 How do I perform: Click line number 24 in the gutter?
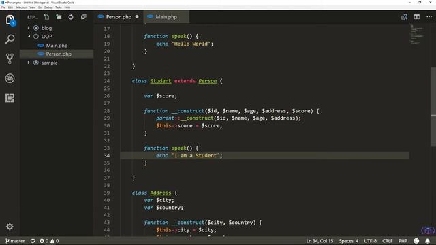107,81
